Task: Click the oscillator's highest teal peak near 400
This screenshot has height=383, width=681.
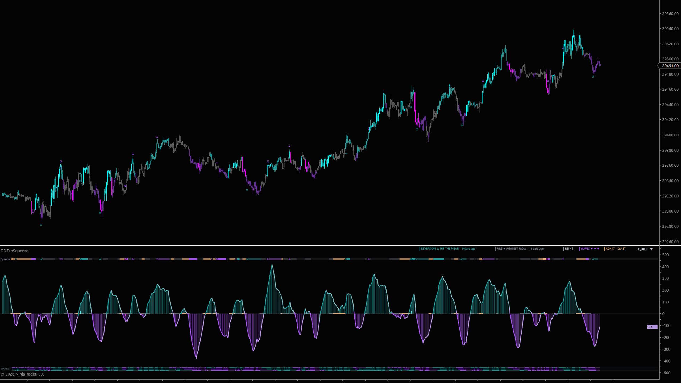Action: [x=272, y=265]
